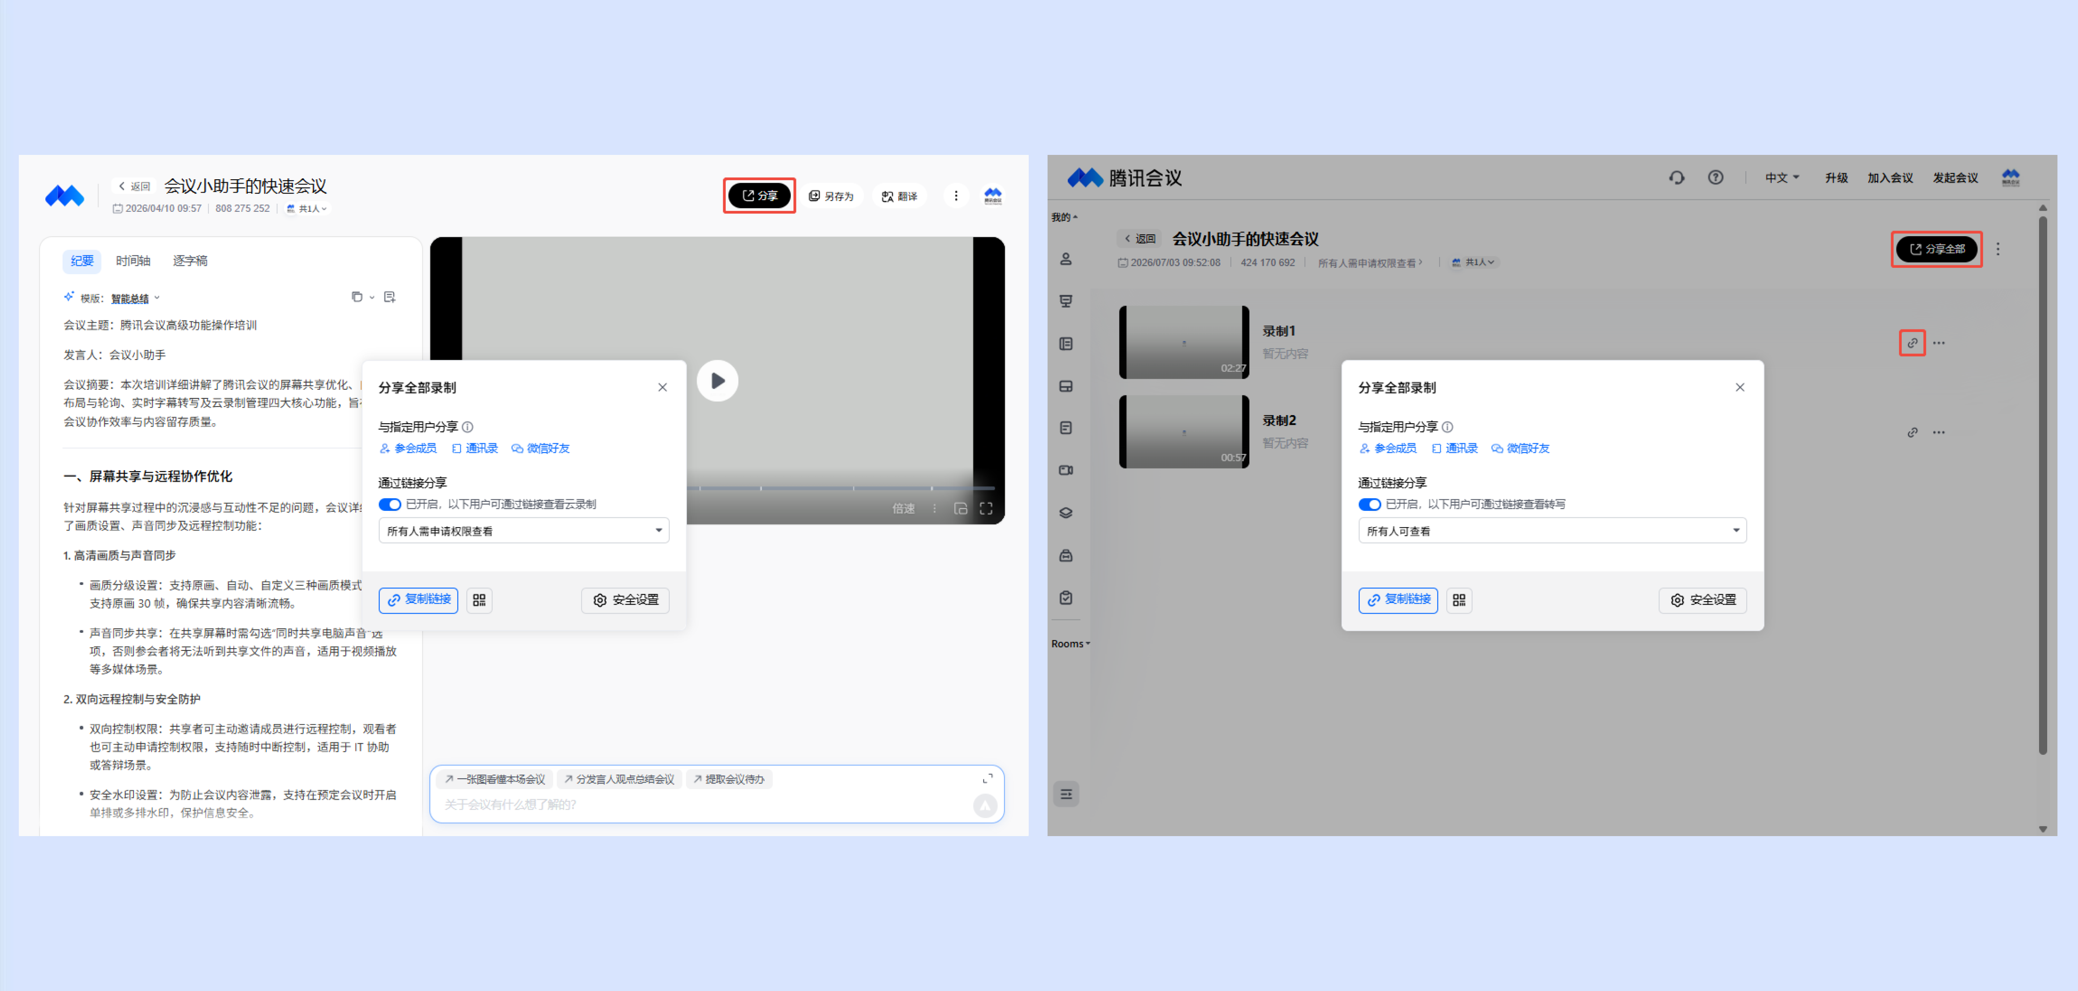Toggle link sharing for 查看云录制
The height and width of the screenshot is (991, 2078).
pos(389,504)
